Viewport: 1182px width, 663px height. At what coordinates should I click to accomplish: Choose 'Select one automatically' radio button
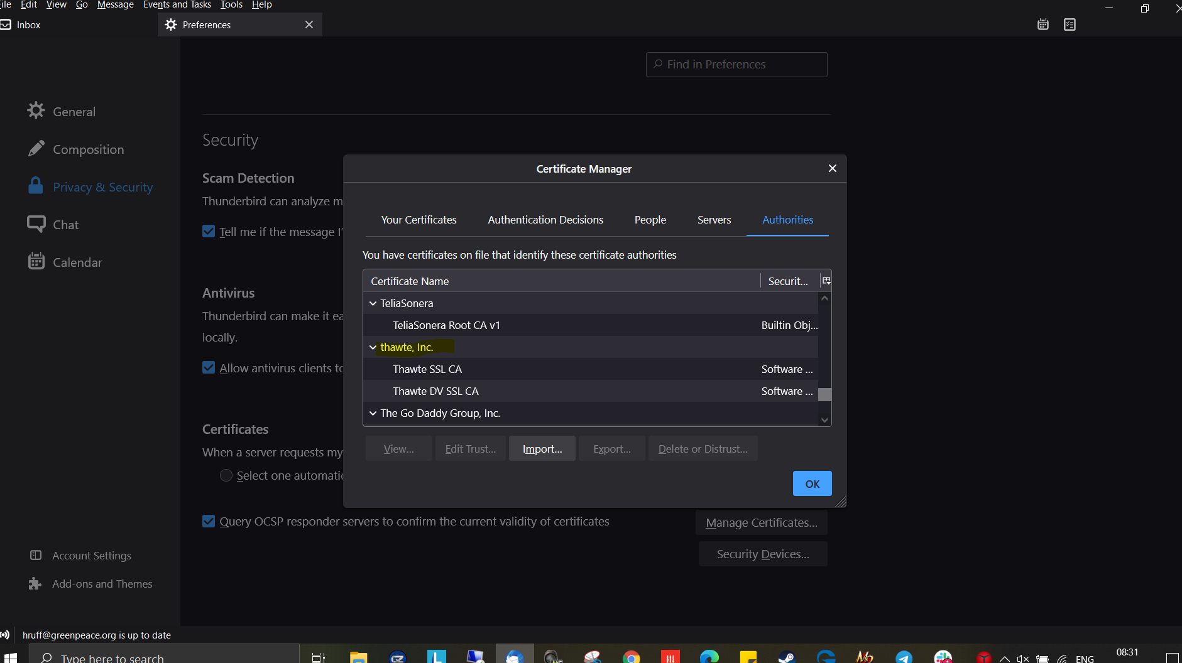tap(226, 475)
